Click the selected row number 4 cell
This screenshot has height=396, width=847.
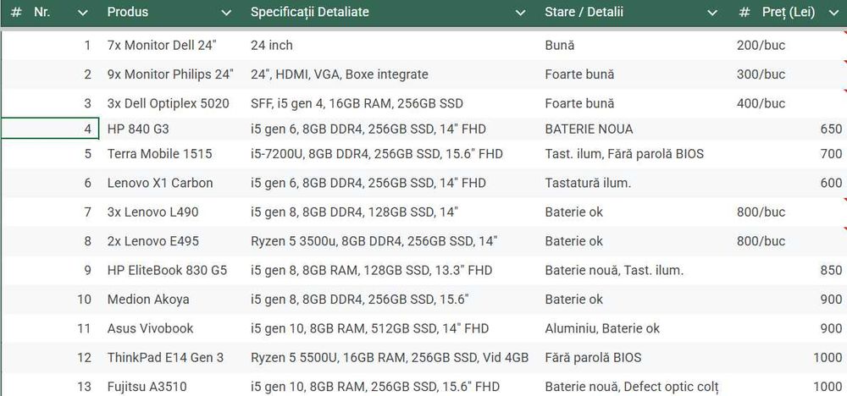(50, 129)
